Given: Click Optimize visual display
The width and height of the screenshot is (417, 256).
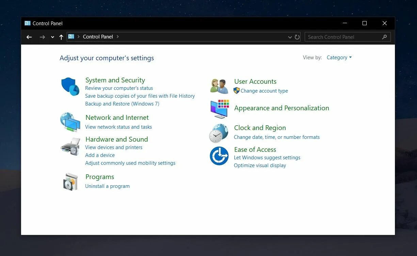Looking at the screenshot, I should pyautogui.click(x=260, y=165).
